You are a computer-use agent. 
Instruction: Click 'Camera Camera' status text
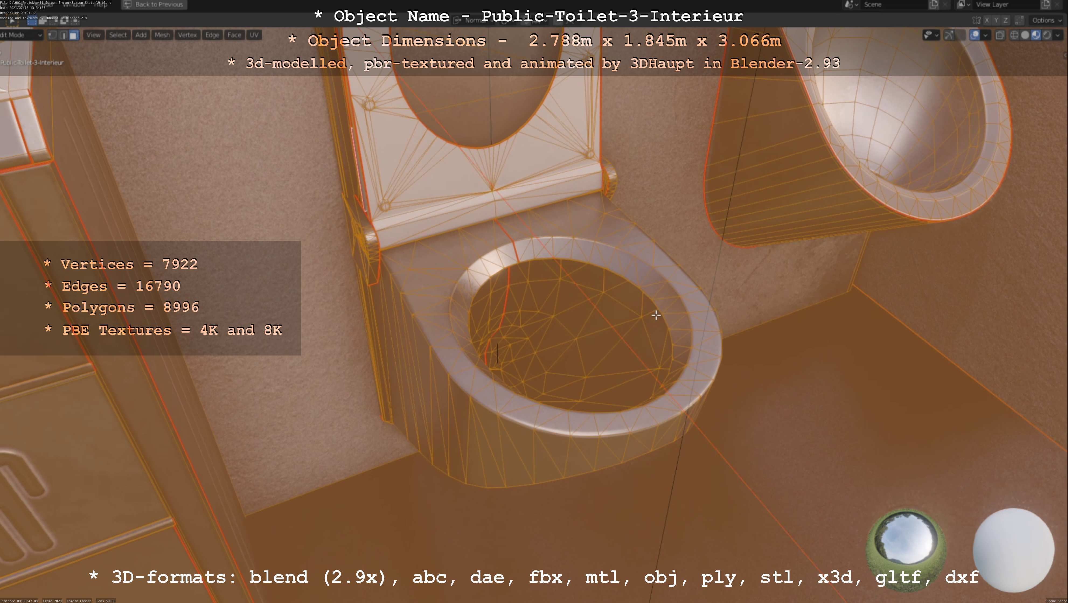(x=79, y=601)
